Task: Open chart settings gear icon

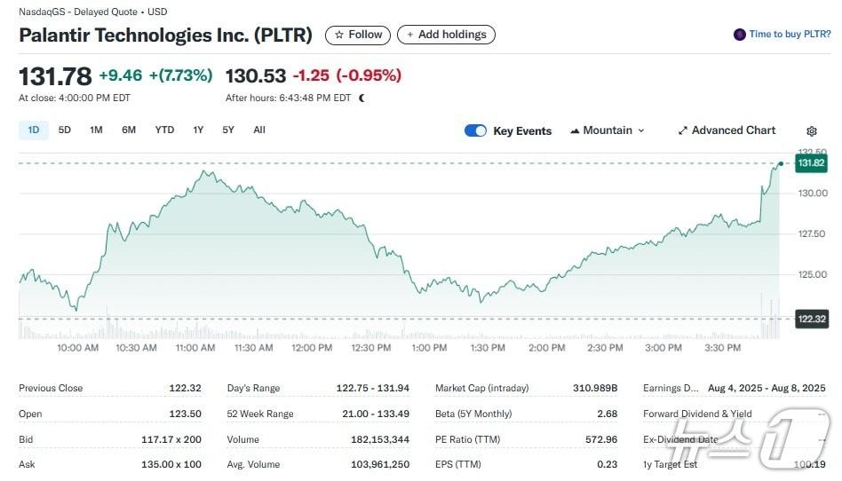Action: [x=812, y=131]
